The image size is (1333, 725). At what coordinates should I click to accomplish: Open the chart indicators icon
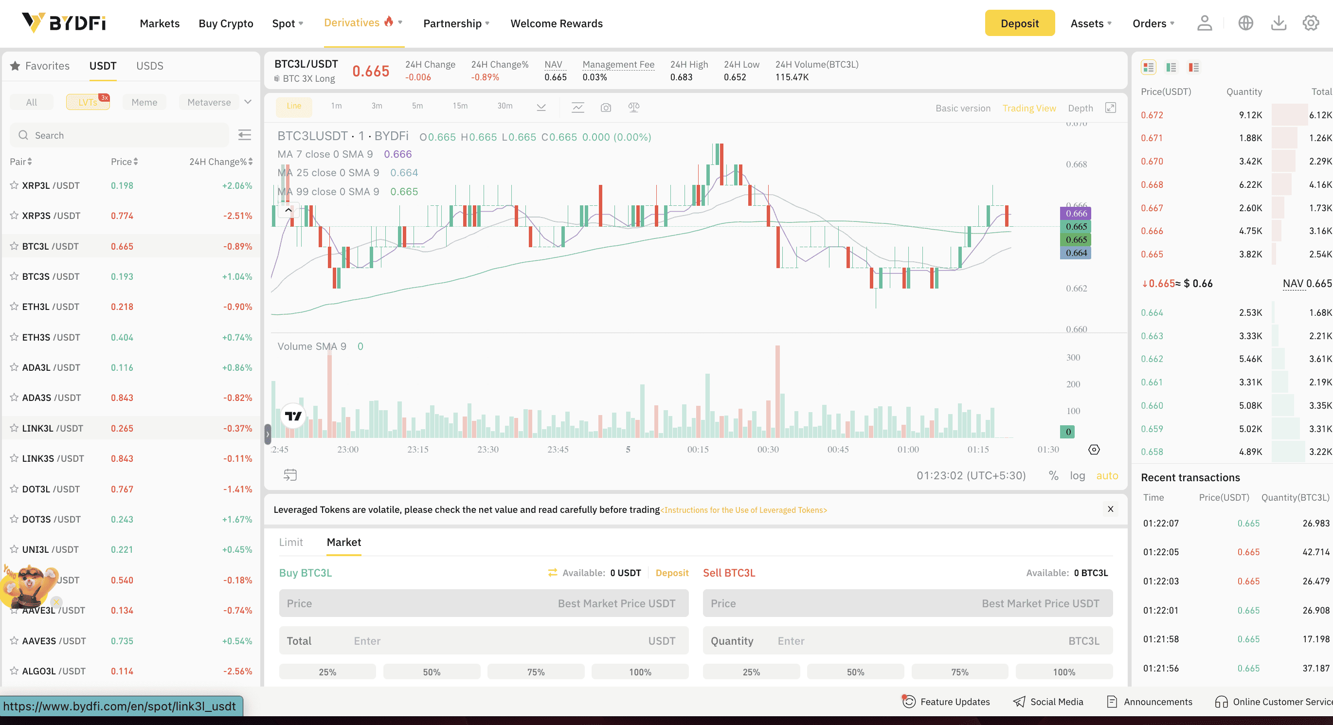click(x=577, y=108)
